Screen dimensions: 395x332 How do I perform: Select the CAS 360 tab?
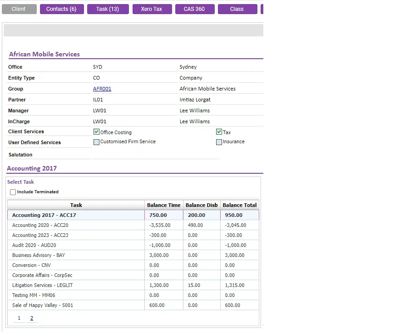[x=195, y=9]
